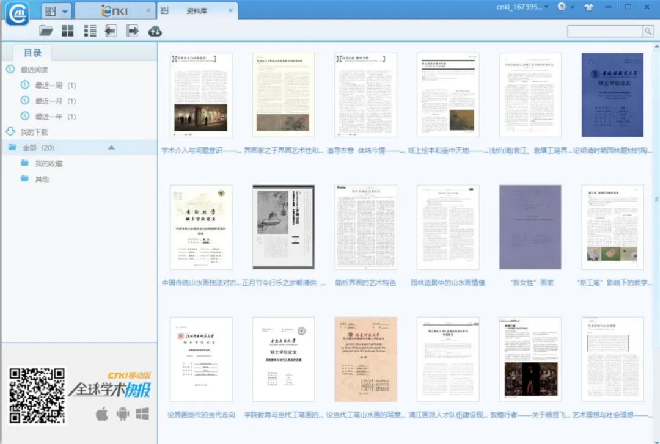Open the skin theme shirt icon
This screenshot has height=444, width=660.
(588, 7)
